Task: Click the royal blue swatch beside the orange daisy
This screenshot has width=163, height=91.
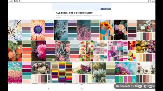Action: 49,25
